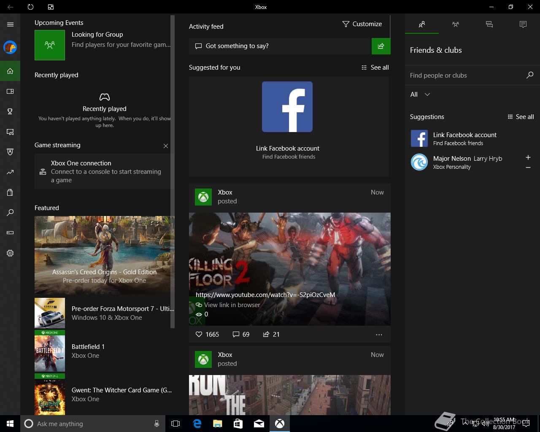
Task: Open the Trending arrow icon
Action: (10, 172)
